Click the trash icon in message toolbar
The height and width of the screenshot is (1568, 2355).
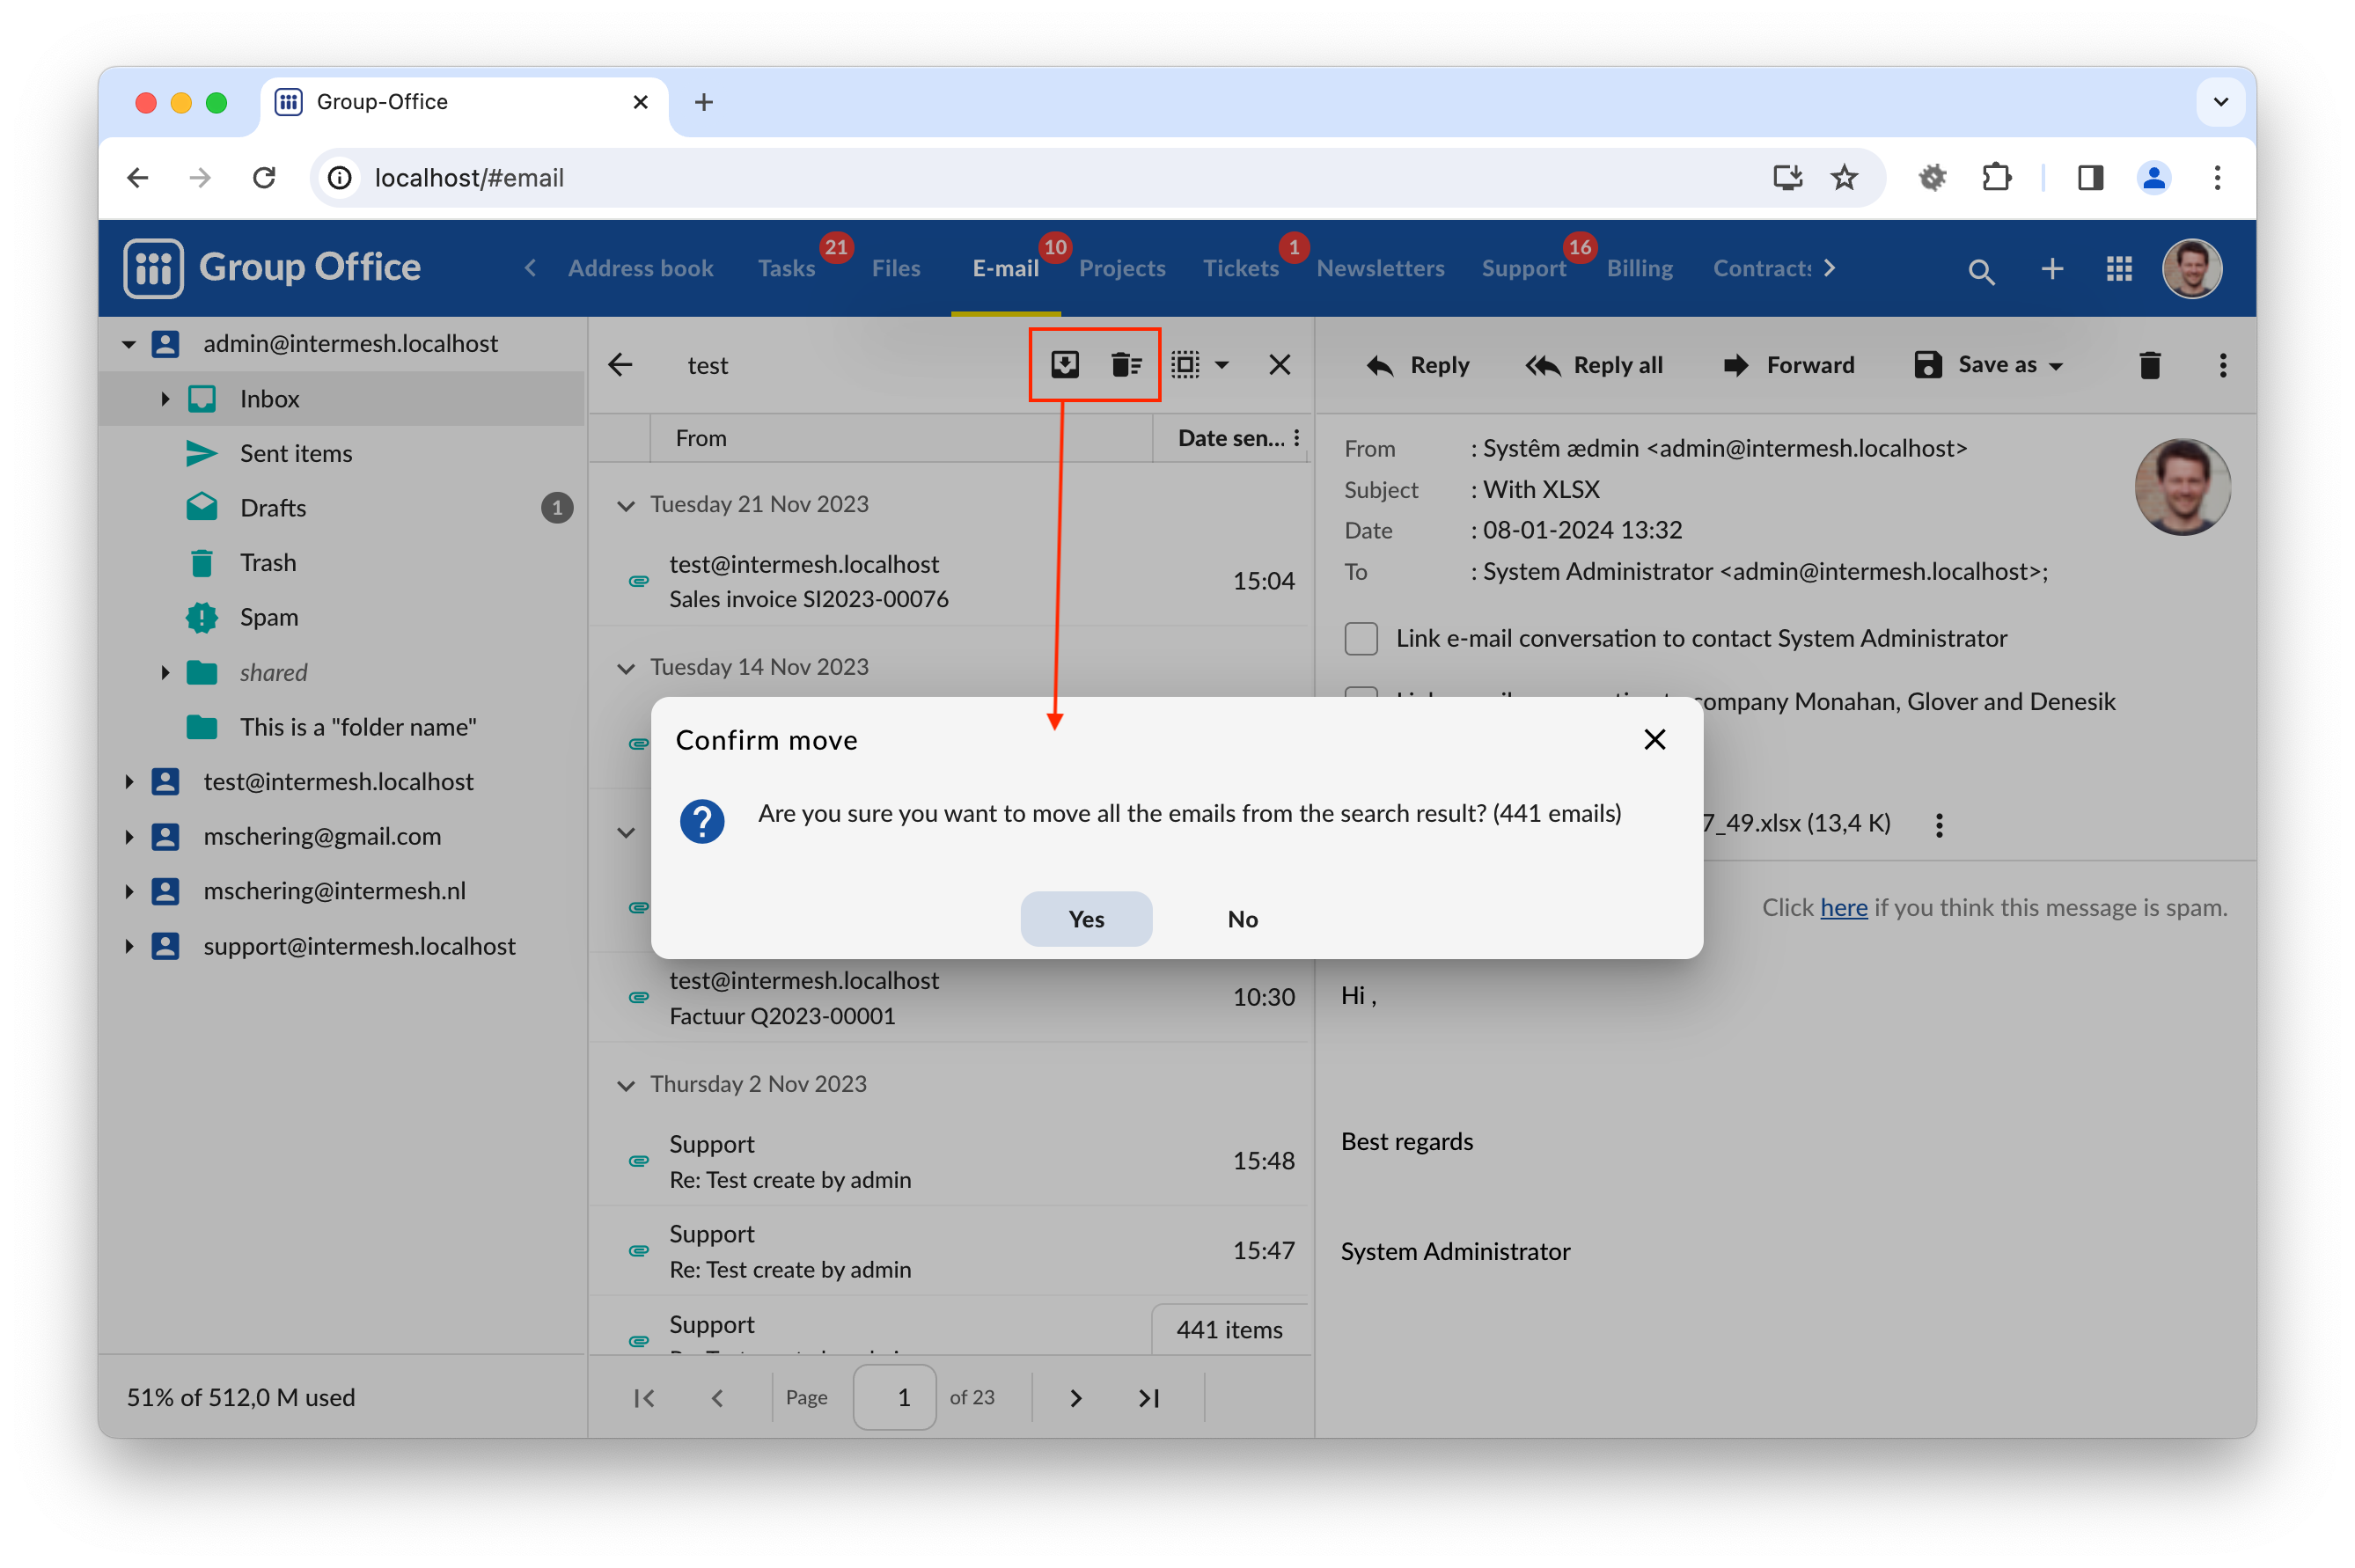[x=2149, y=365]
